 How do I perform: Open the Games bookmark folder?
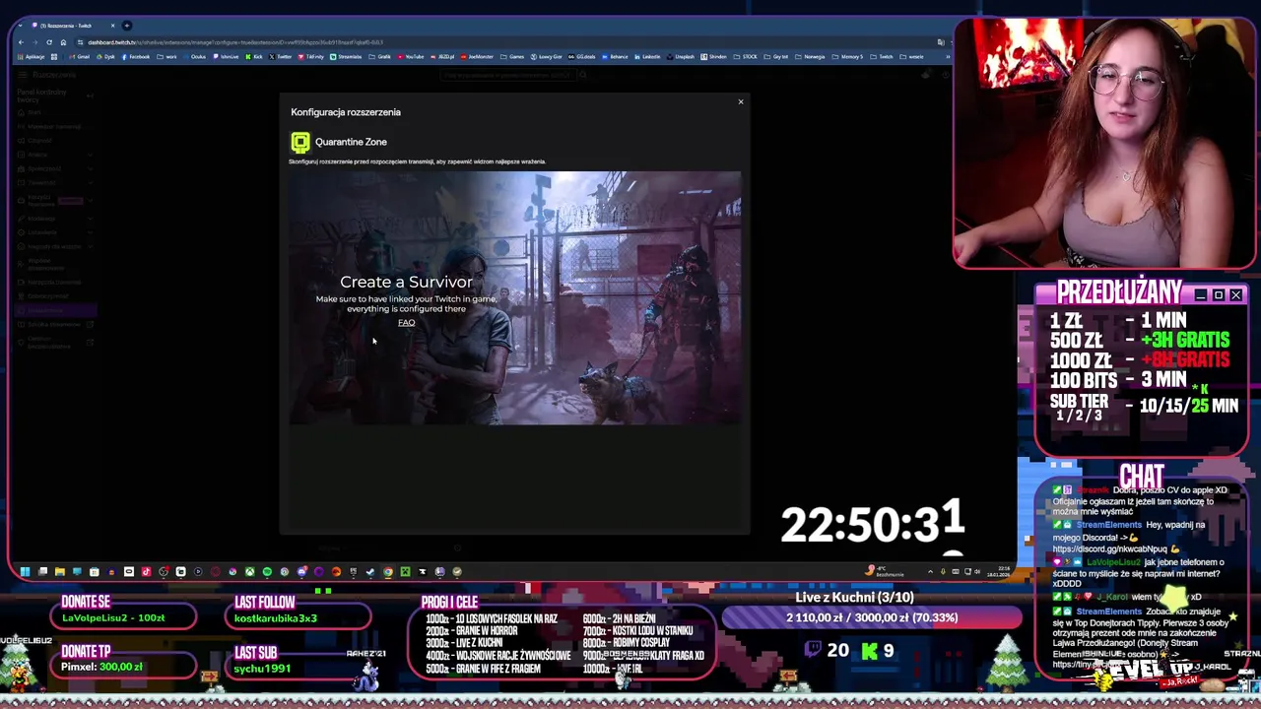tap(512, 56)
